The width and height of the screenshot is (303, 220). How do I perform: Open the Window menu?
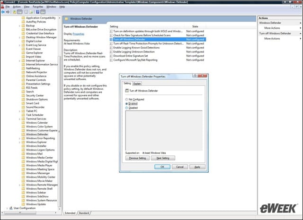51,7
